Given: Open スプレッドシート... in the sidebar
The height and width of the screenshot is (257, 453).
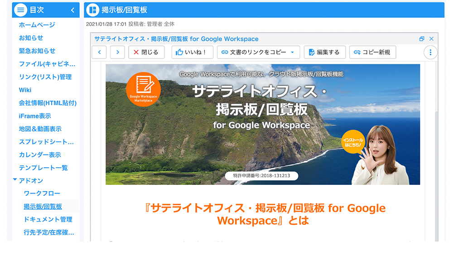Looking at the screenshot, I should pos(46,142).
